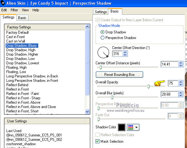This screenshot has width=187, height=148.
Task: Open the Edit menu
Action: (x=4, y=10)
